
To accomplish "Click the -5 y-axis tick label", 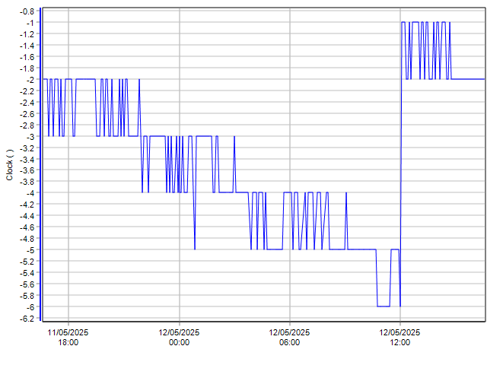I will coord(30,250).
